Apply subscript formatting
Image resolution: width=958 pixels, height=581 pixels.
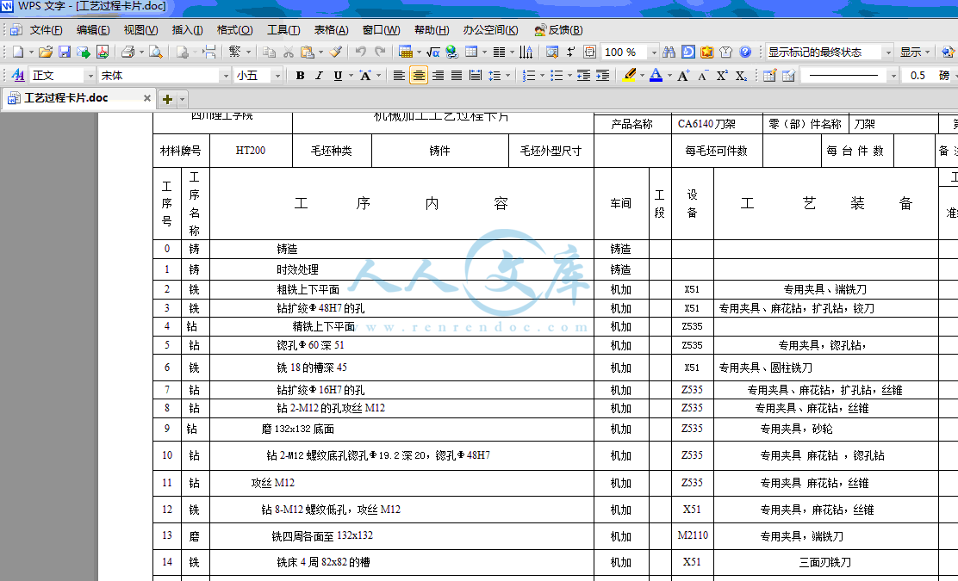point(741,76)
